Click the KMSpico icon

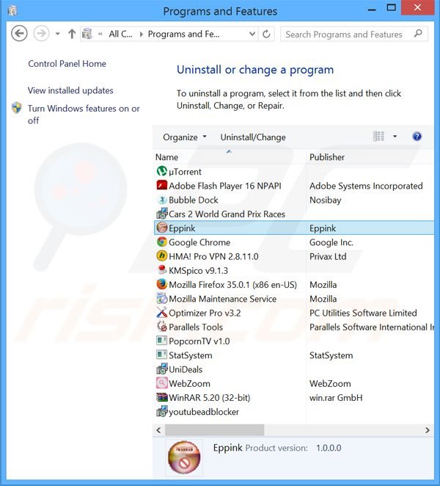[161, 270]
